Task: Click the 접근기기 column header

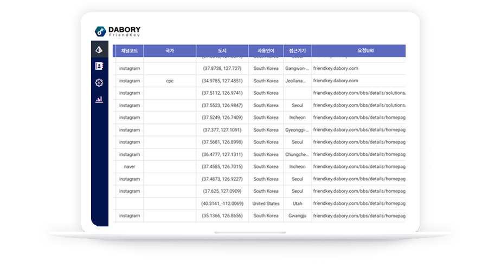Action: 297,51
